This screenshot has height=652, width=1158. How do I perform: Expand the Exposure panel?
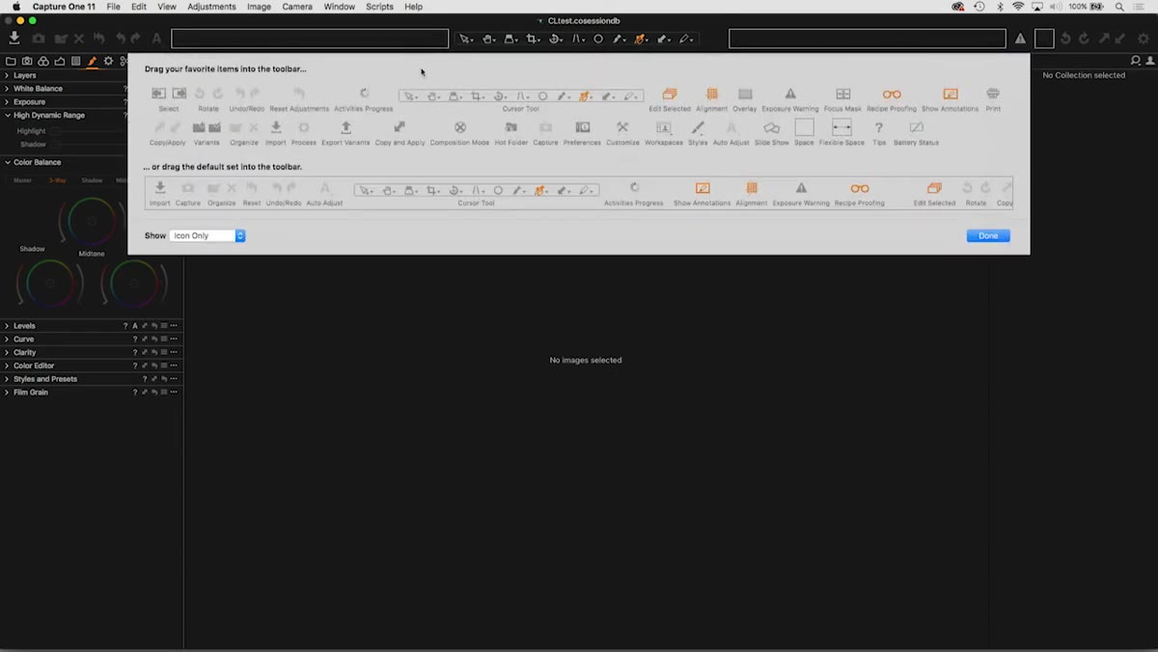pyautogui.click(x=7, y=101)
